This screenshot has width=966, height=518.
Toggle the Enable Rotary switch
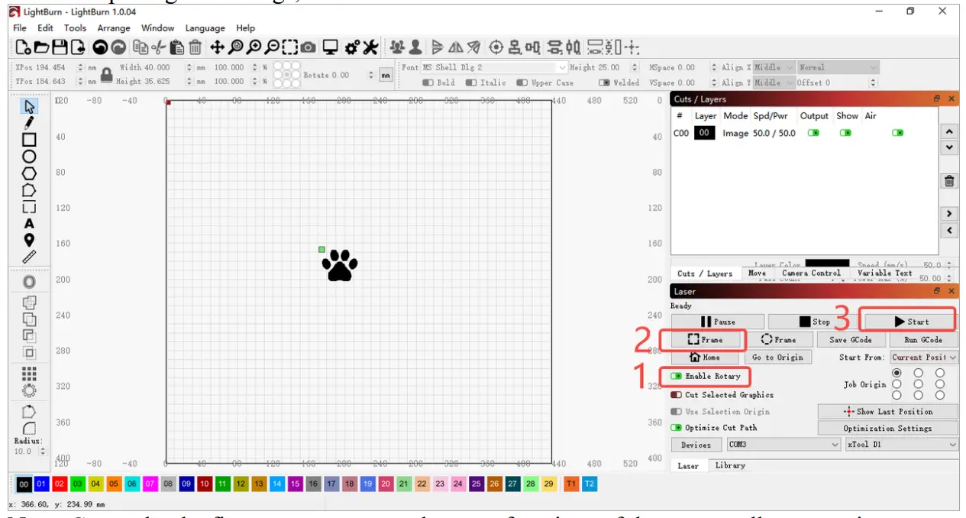tap(677, 376)
